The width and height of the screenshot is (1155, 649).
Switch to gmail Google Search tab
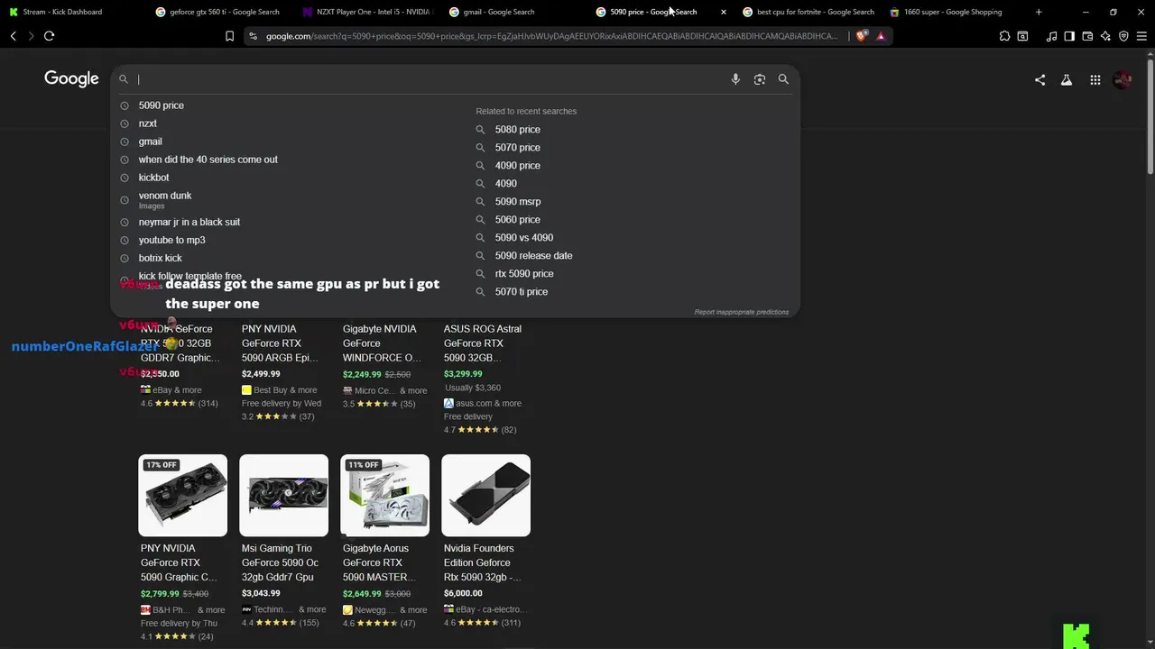(x=513, y=12)
